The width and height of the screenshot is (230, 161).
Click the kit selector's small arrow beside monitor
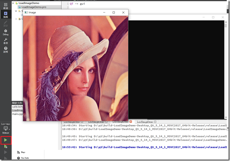coord(9,129)
